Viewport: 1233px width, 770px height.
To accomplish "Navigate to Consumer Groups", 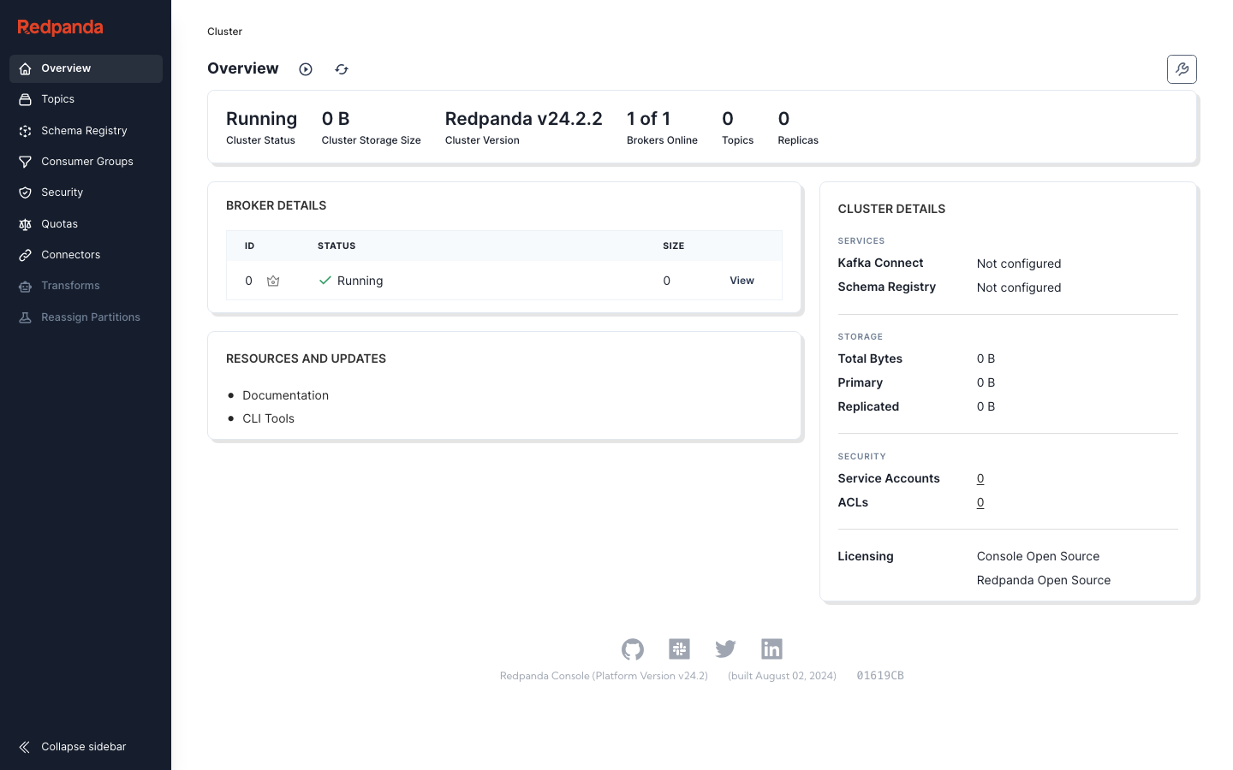I will (x=86, y=162).
